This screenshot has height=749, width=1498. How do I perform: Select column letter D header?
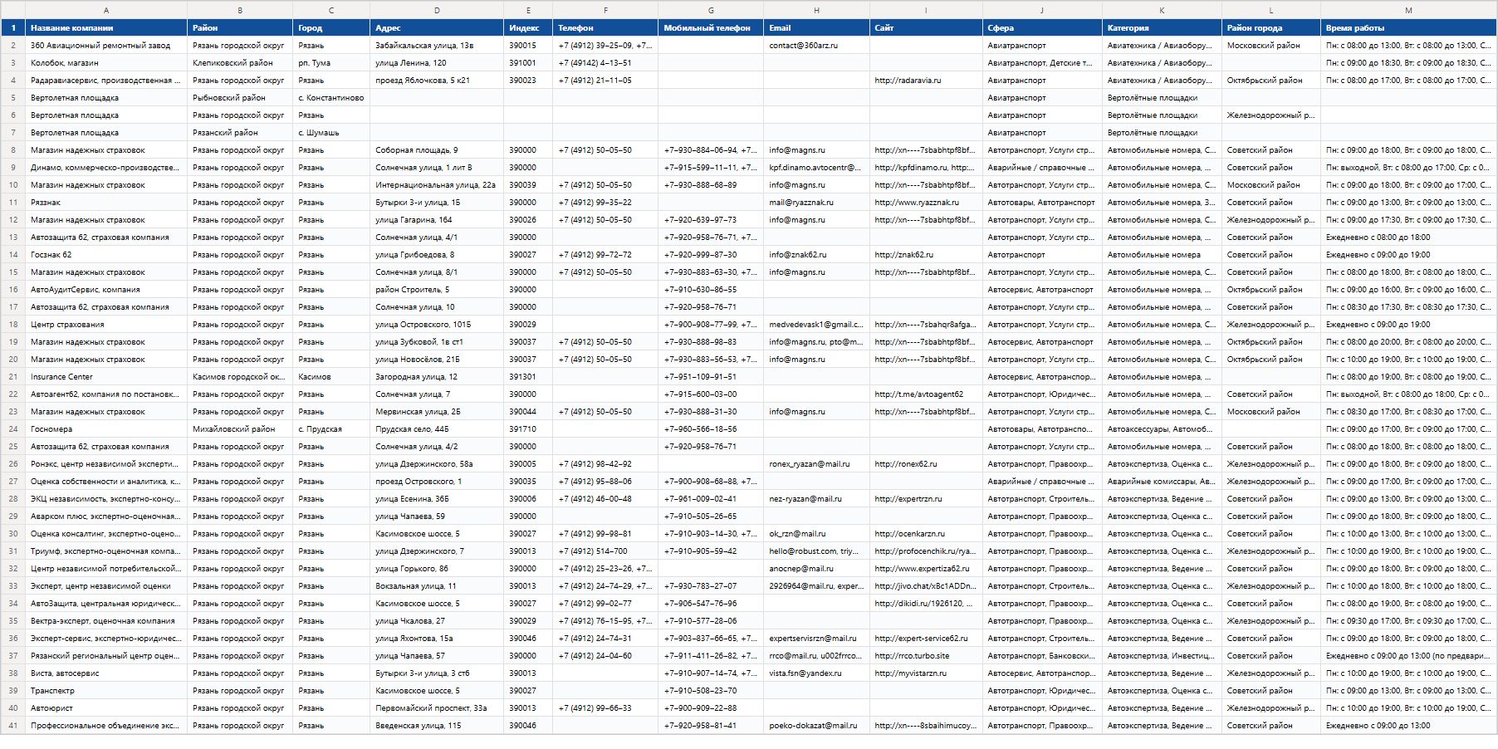(x=437, y=10)
